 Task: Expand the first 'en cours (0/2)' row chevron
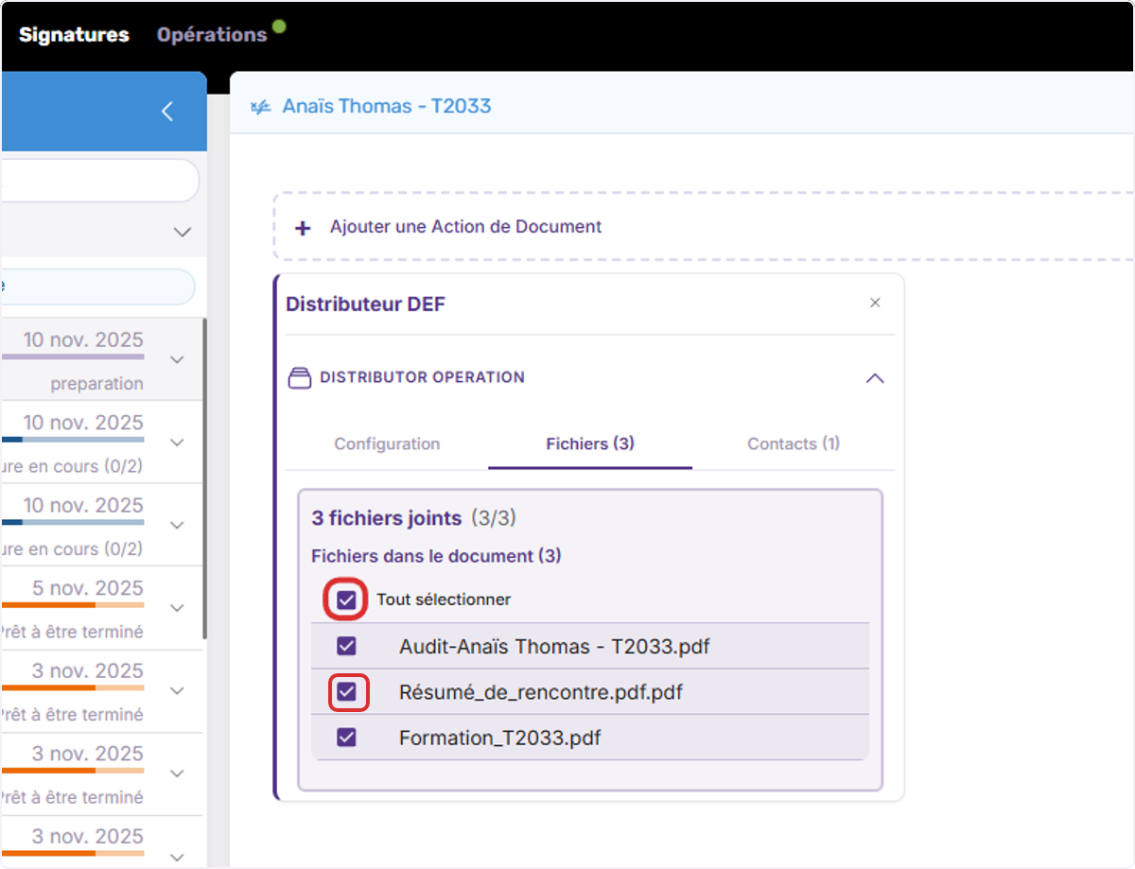177,442
